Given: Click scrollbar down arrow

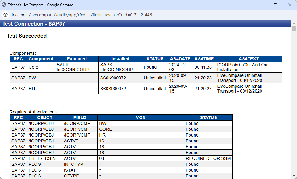Looking at the screenshot, I should [294, 176].
